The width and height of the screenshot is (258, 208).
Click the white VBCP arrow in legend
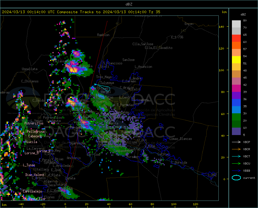click(236, 142)
